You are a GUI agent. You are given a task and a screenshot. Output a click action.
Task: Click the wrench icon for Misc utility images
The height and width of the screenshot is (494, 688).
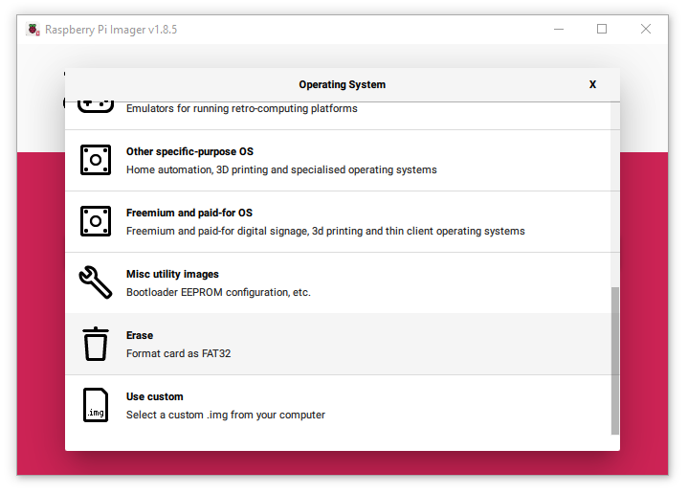(x=96, y=282)
